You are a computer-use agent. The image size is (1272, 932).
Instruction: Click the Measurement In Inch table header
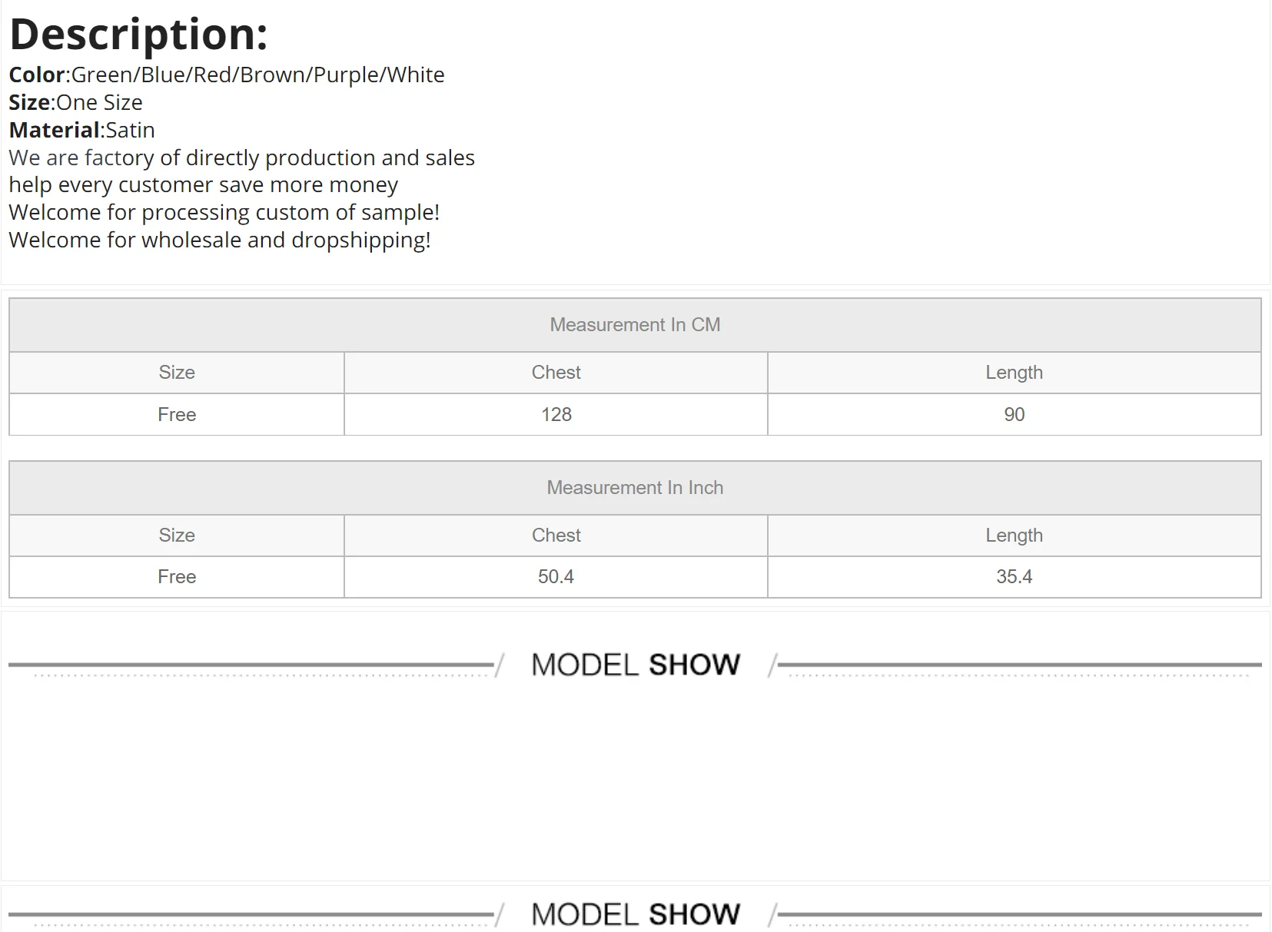click(635, 488)
